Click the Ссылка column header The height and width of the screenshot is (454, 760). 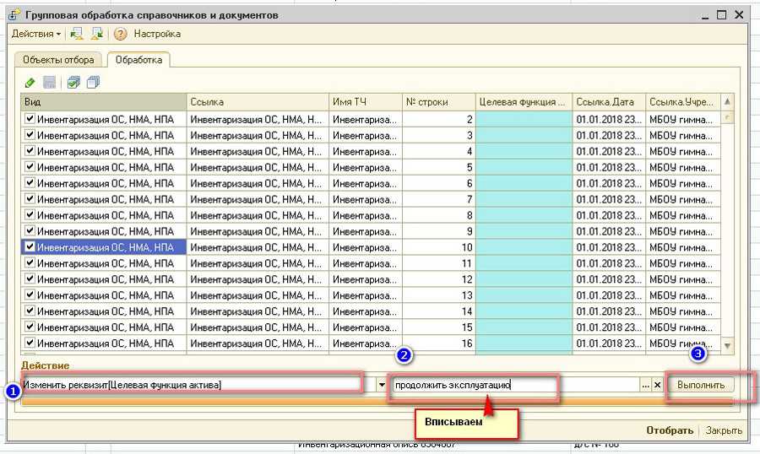pos(258,102)
